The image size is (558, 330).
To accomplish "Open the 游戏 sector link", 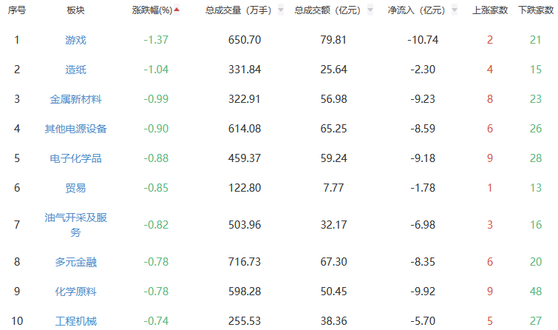I will click(x=75, y=39).
